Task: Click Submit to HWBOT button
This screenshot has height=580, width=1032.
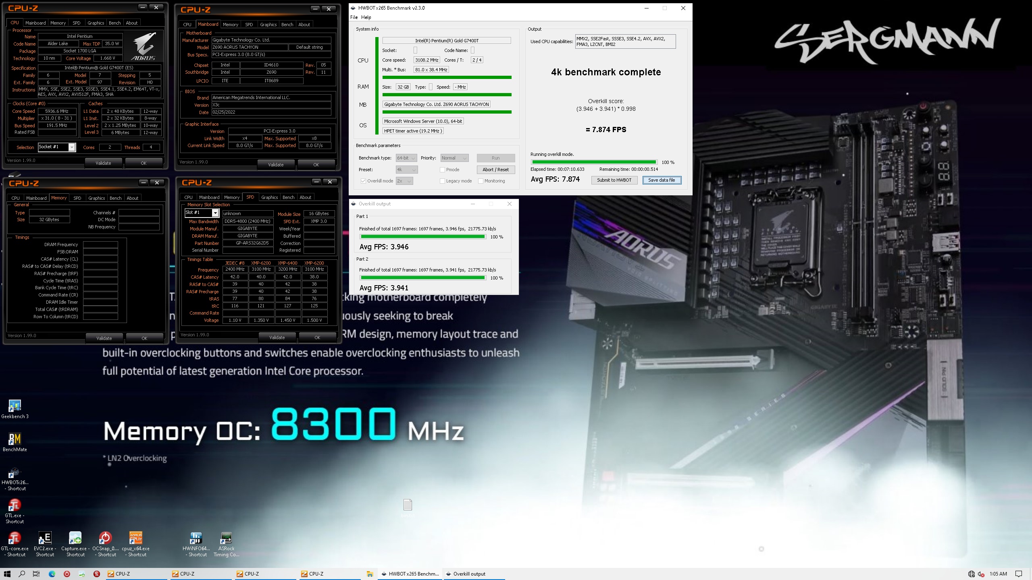Action: (x=614, y=180)
